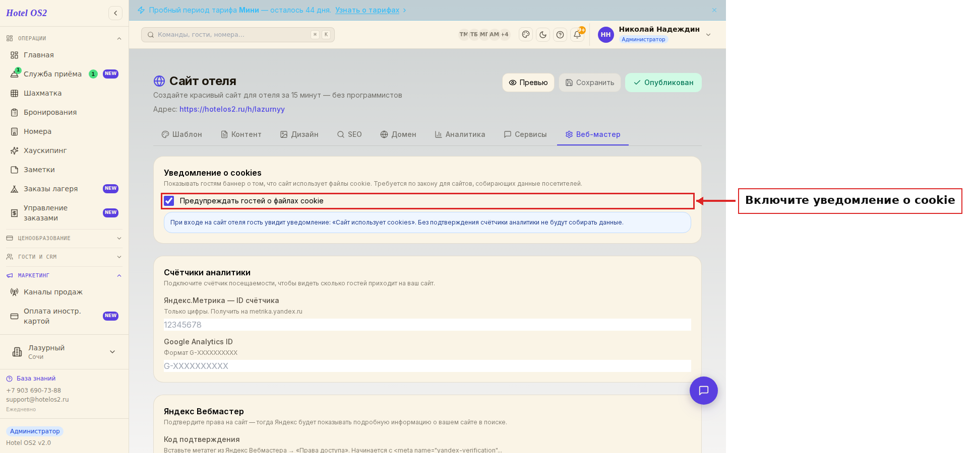Collapse sidebar with the arrow button
This screenshot has height=453, width=974.
click(115, 13)
